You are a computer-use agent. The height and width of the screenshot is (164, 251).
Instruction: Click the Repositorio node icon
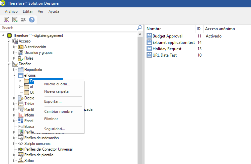pos(21,70)
